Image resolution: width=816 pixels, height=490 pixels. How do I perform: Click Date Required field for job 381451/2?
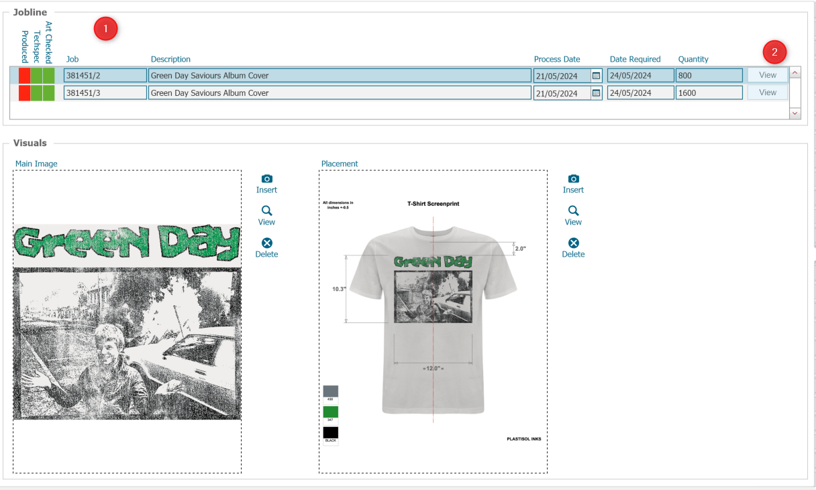coord(641,75)
